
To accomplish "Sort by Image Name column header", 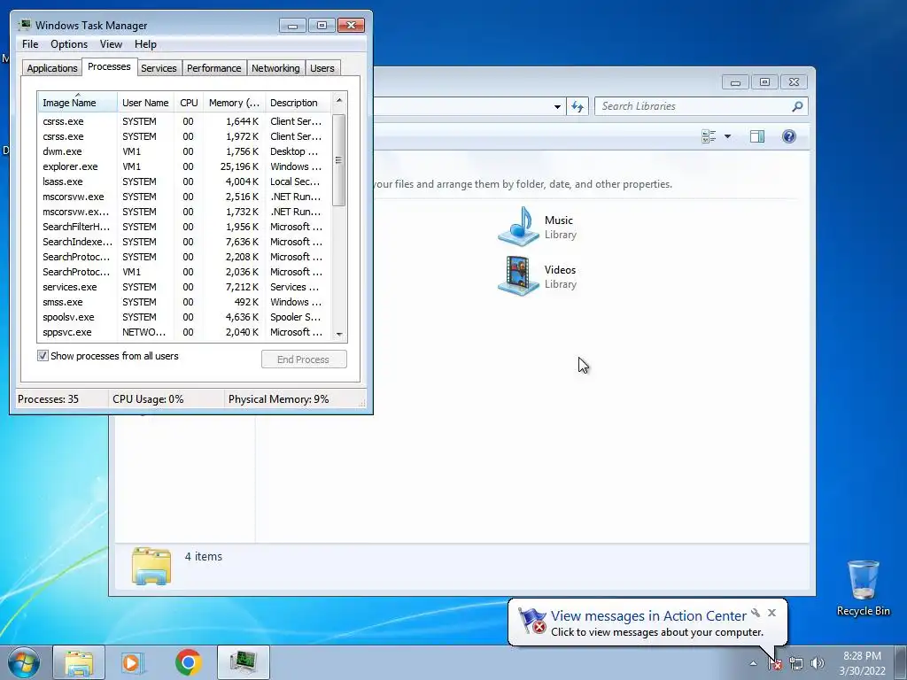I will (78, 103).
